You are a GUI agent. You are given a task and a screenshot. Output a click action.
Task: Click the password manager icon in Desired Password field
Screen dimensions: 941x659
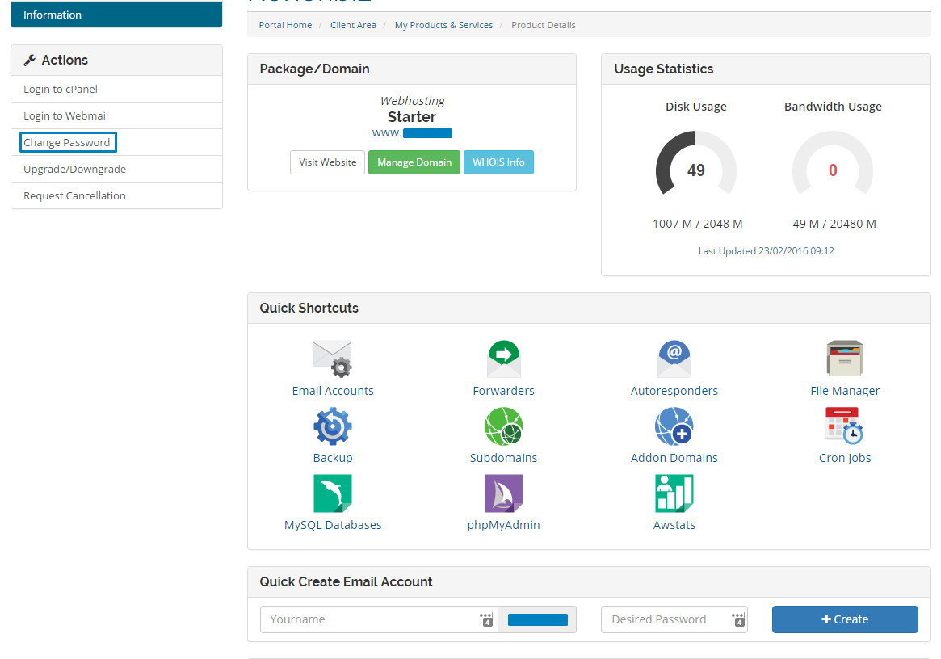(738, 619)
